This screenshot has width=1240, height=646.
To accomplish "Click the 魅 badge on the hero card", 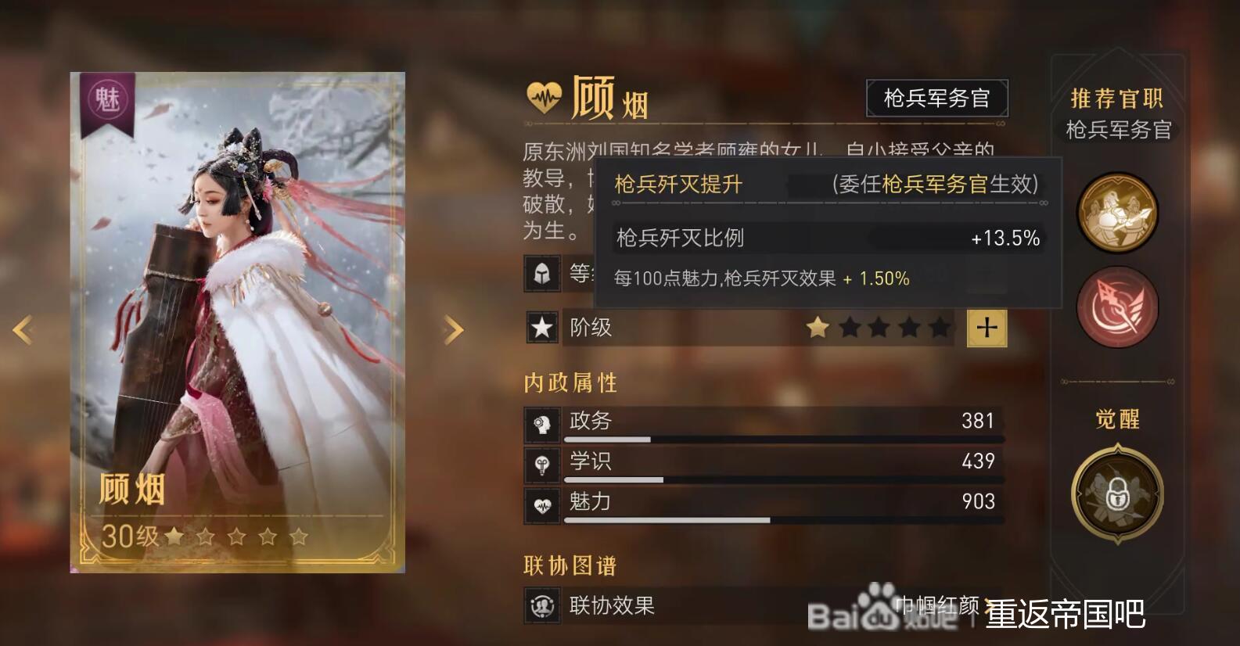I will pyautogui.click(x=107, y=102).
